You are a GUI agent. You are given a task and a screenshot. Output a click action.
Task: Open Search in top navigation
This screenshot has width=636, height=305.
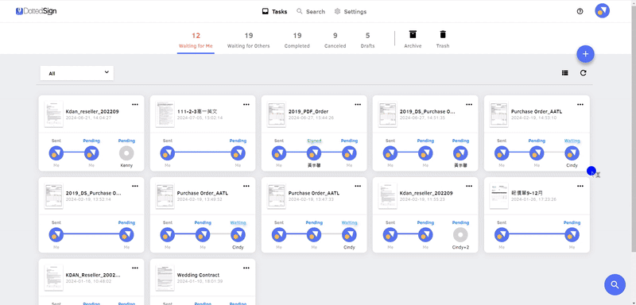tap(311, 12)
